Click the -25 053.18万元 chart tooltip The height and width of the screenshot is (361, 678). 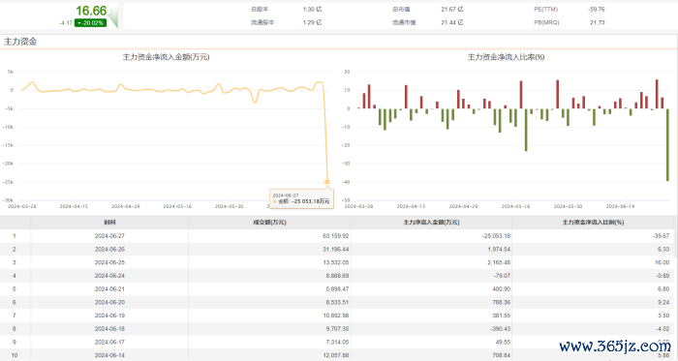(301, 198)
